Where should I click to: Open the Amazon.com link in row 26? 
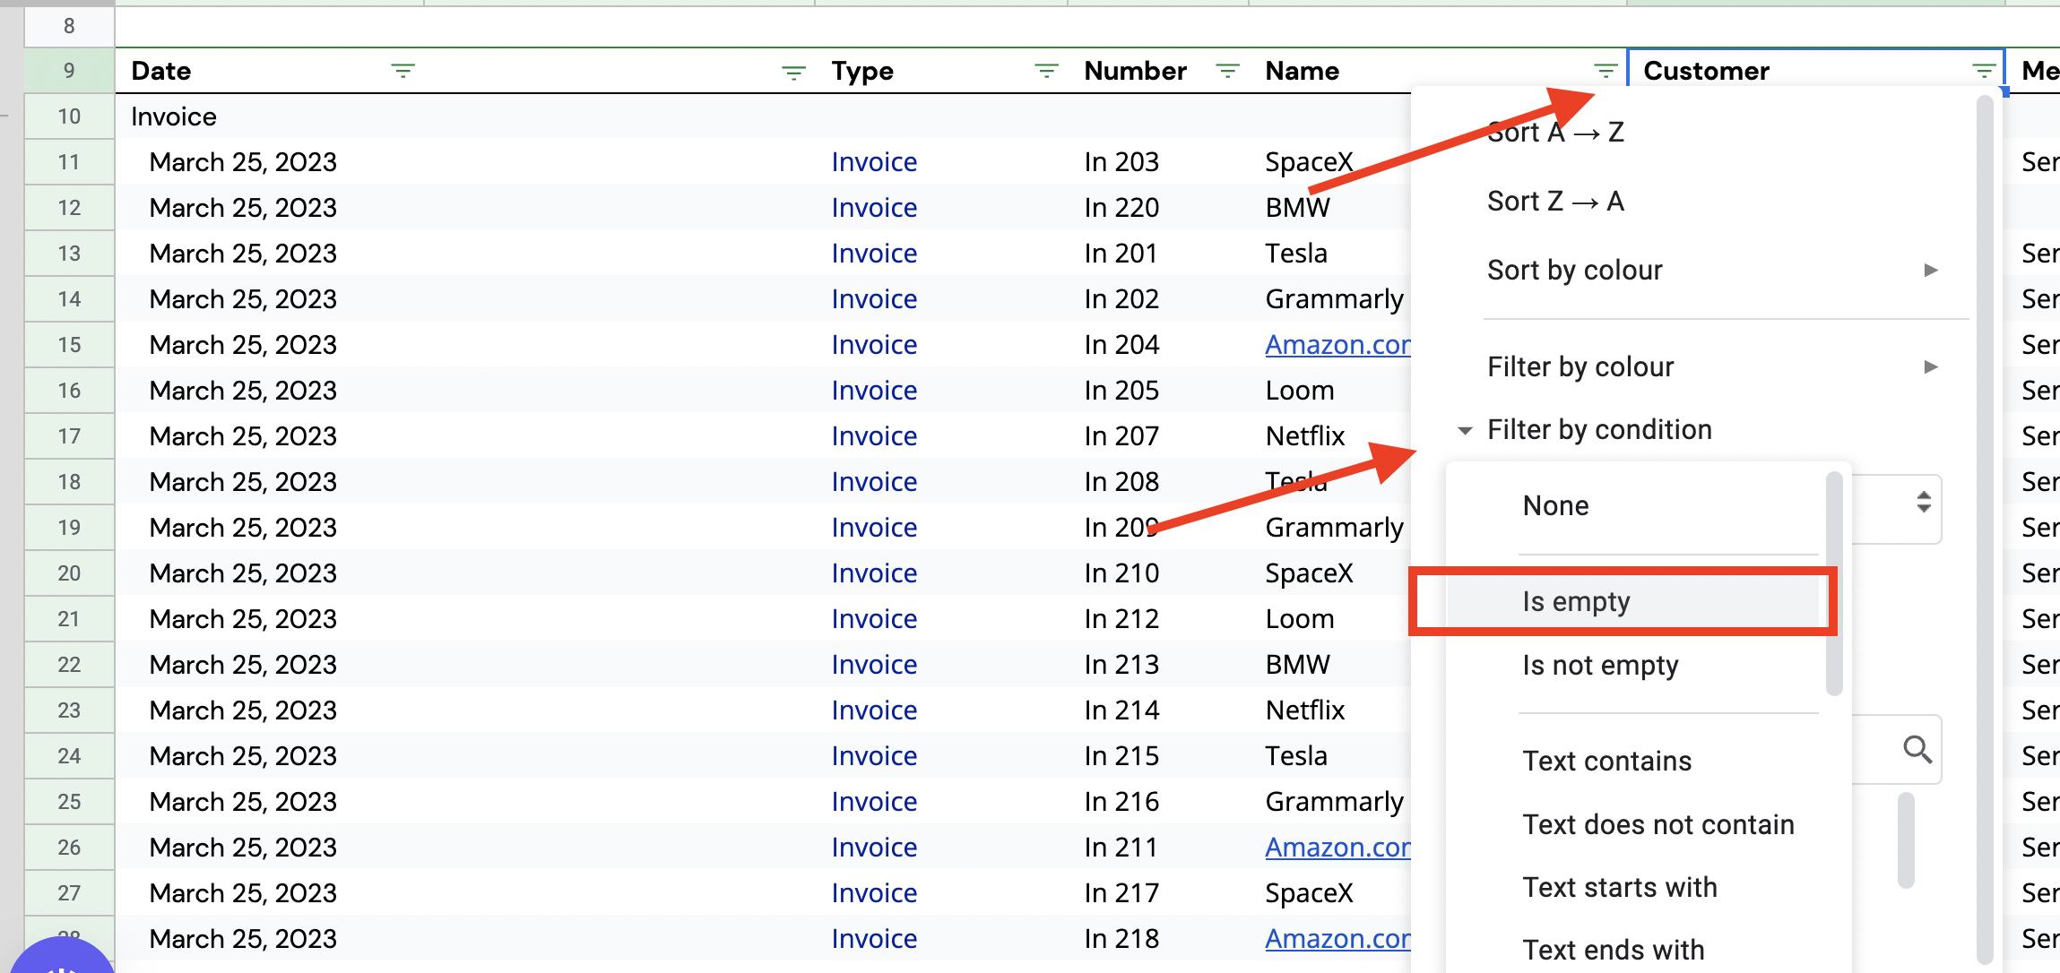pos(1337,848)
